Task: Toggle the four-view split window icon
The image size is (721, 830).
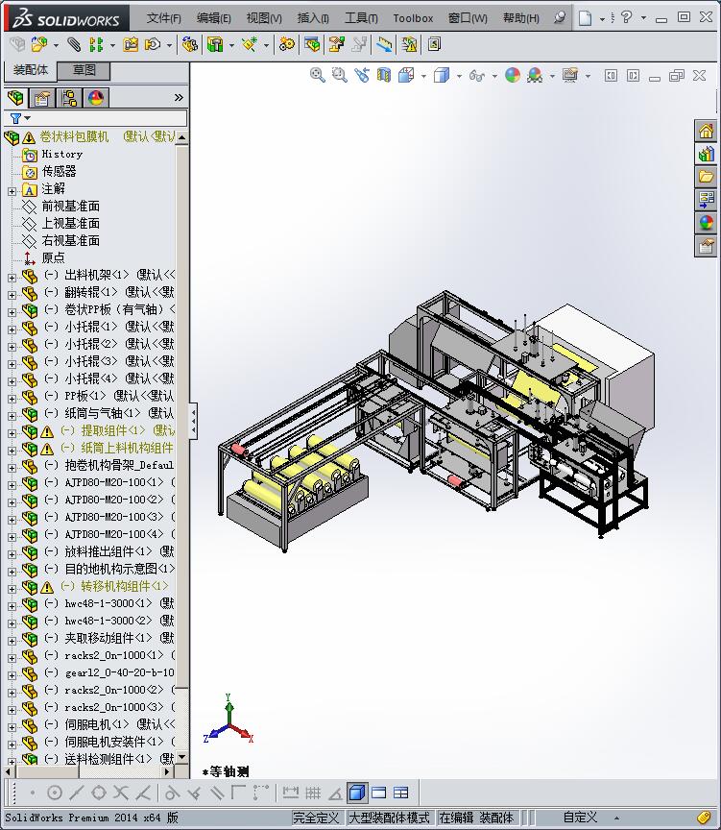Action: pos(401,793)
